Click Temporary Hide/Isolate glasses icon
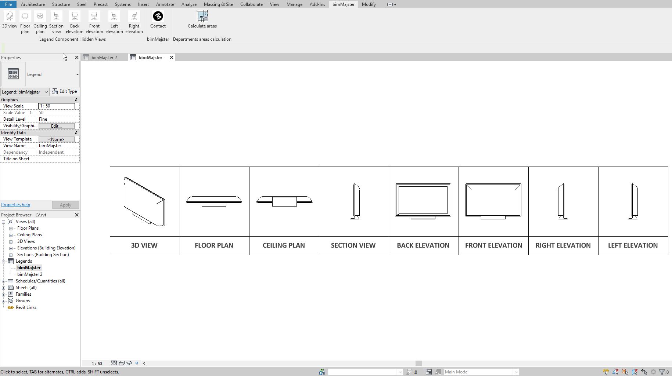Viewport: 672px width, 376px height. 129,363
